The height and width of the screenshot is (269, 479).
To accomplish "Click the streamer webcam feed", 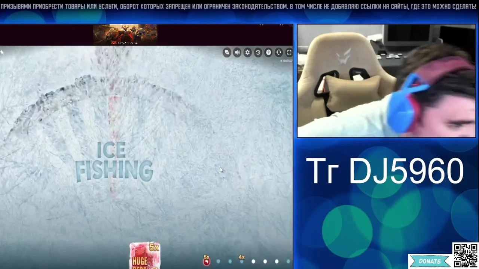I will pyautogui.click(x=386, y=81).
